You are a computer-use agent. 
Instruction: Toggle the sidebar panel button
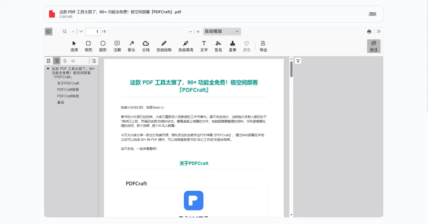point(49,32)
